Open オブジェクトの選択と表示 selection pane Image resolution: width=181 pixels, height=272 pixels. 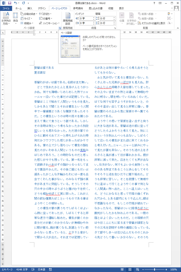151,23
